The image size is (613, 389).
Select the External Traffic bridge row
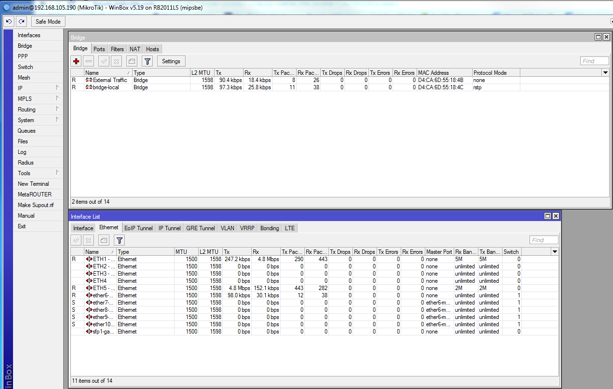(x=340, y=80)
